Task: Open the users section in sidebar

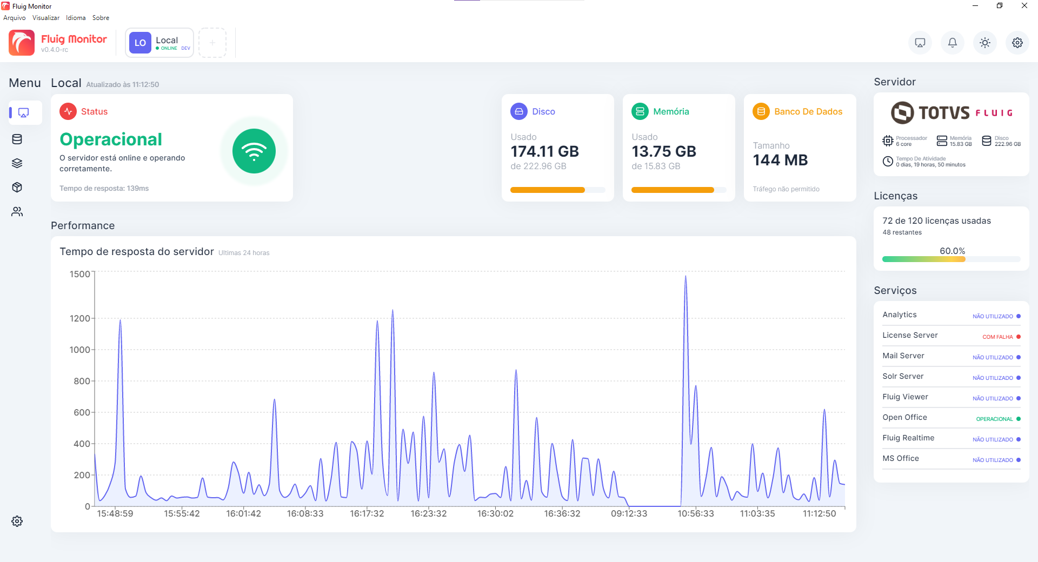Action: [x=17, y=212]
